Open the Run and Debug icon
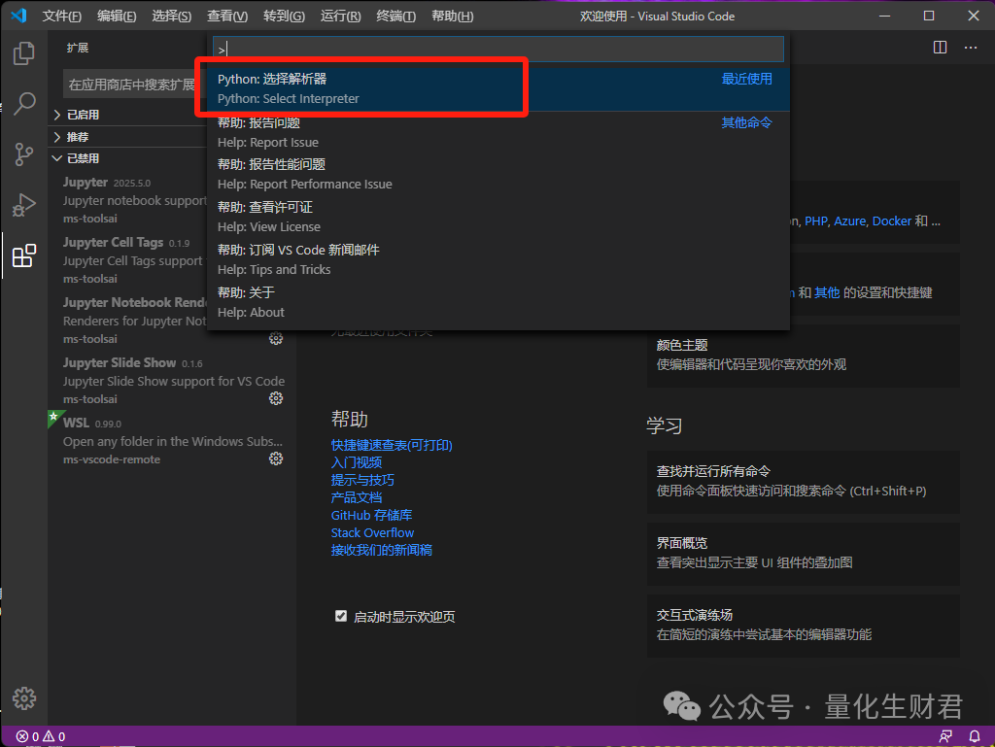This screenshot has width=995, height=747. click(x=23, y=205)
